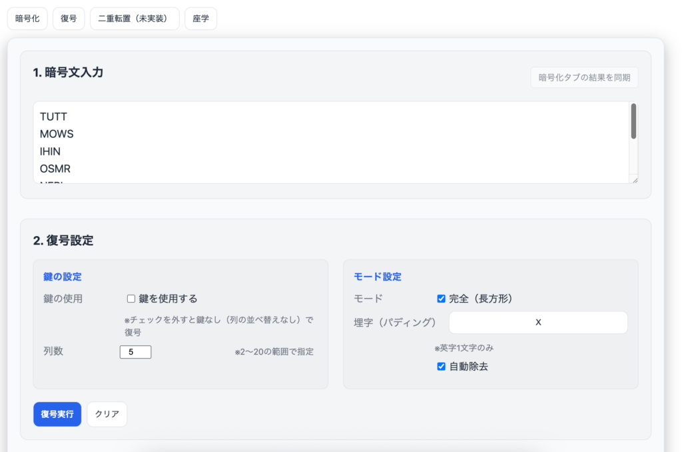Click the クリア button
Image resolution: width=682 pixels, height=452 pixels.
pyautogui.click(x=107, y=414)
